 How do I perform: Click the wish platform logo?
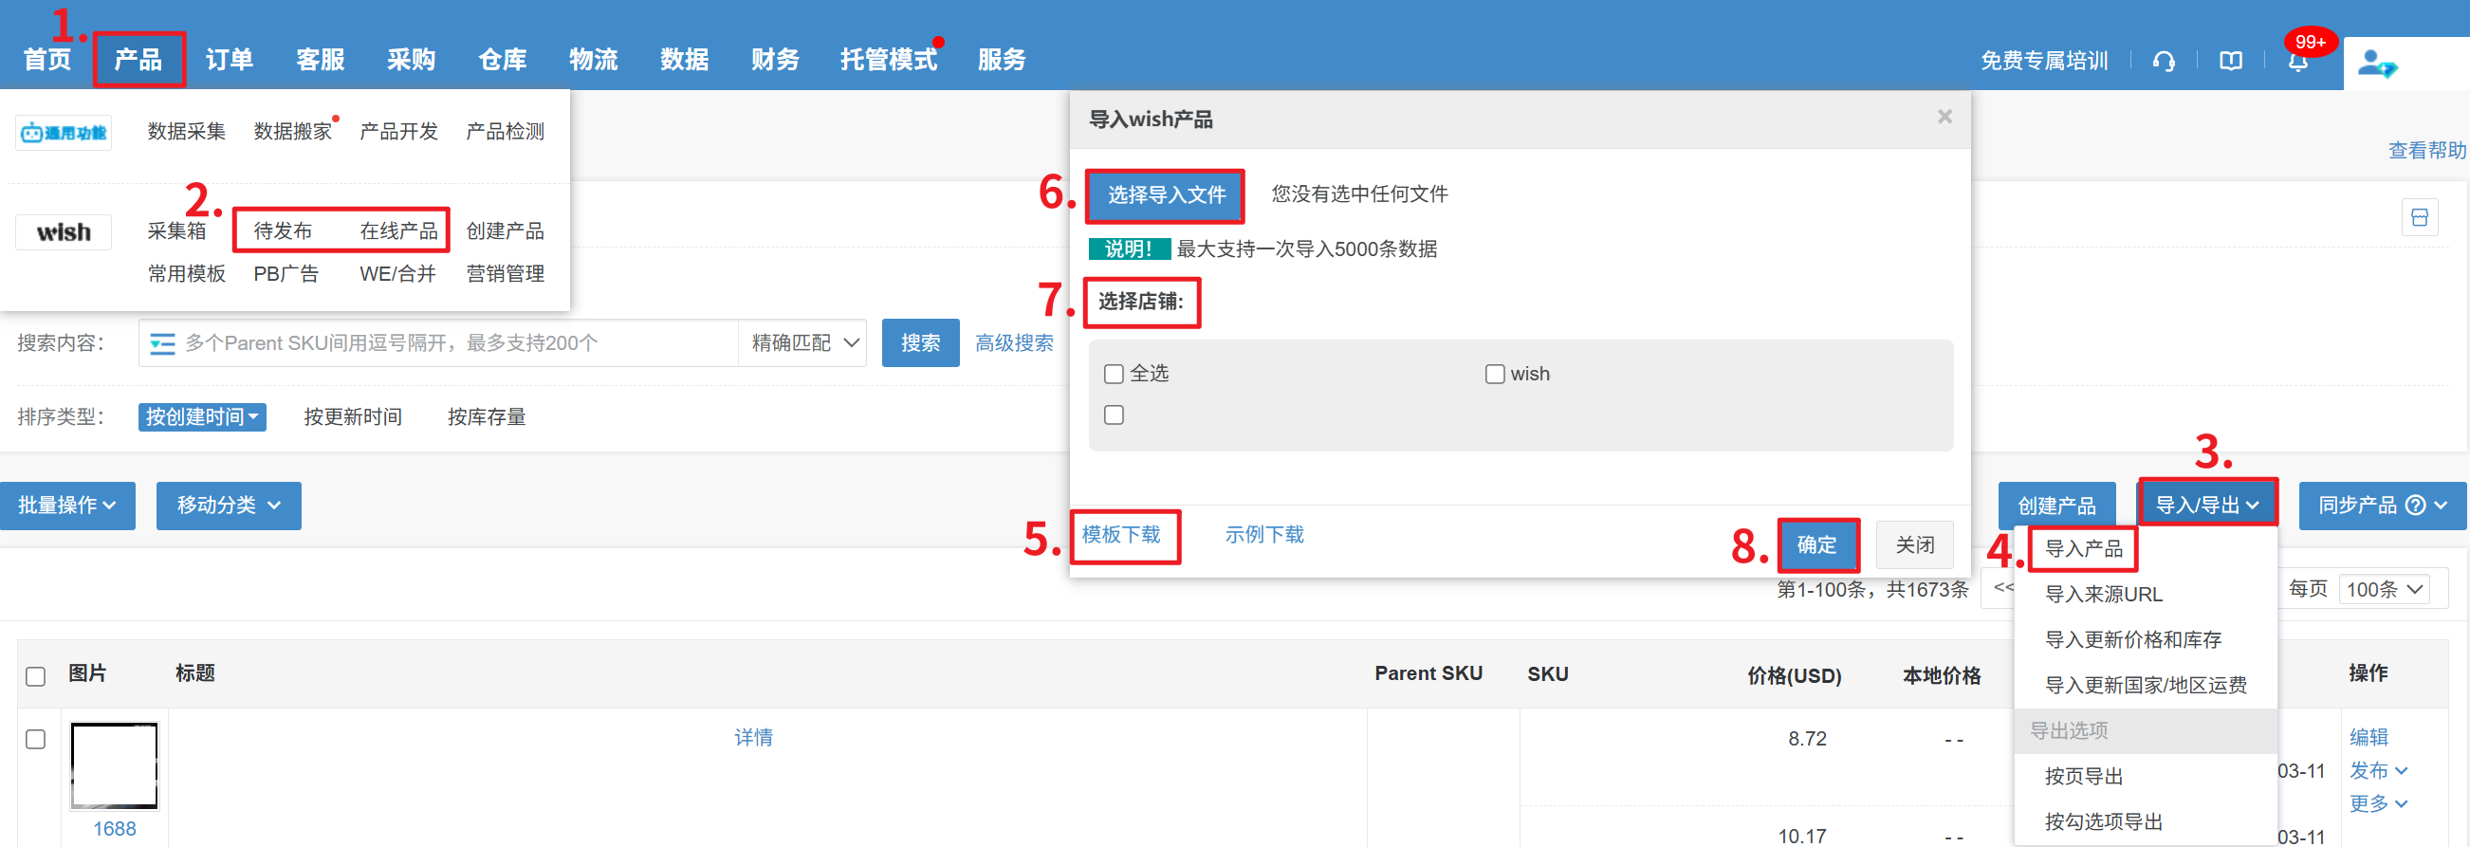(64, 232)
